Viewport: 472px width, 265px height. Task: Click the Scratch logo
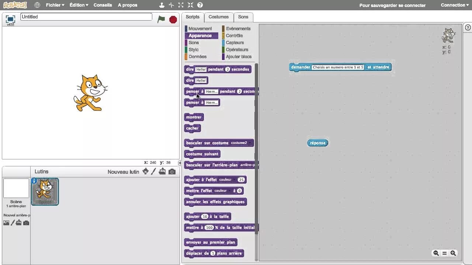click(x=15, y=5)
